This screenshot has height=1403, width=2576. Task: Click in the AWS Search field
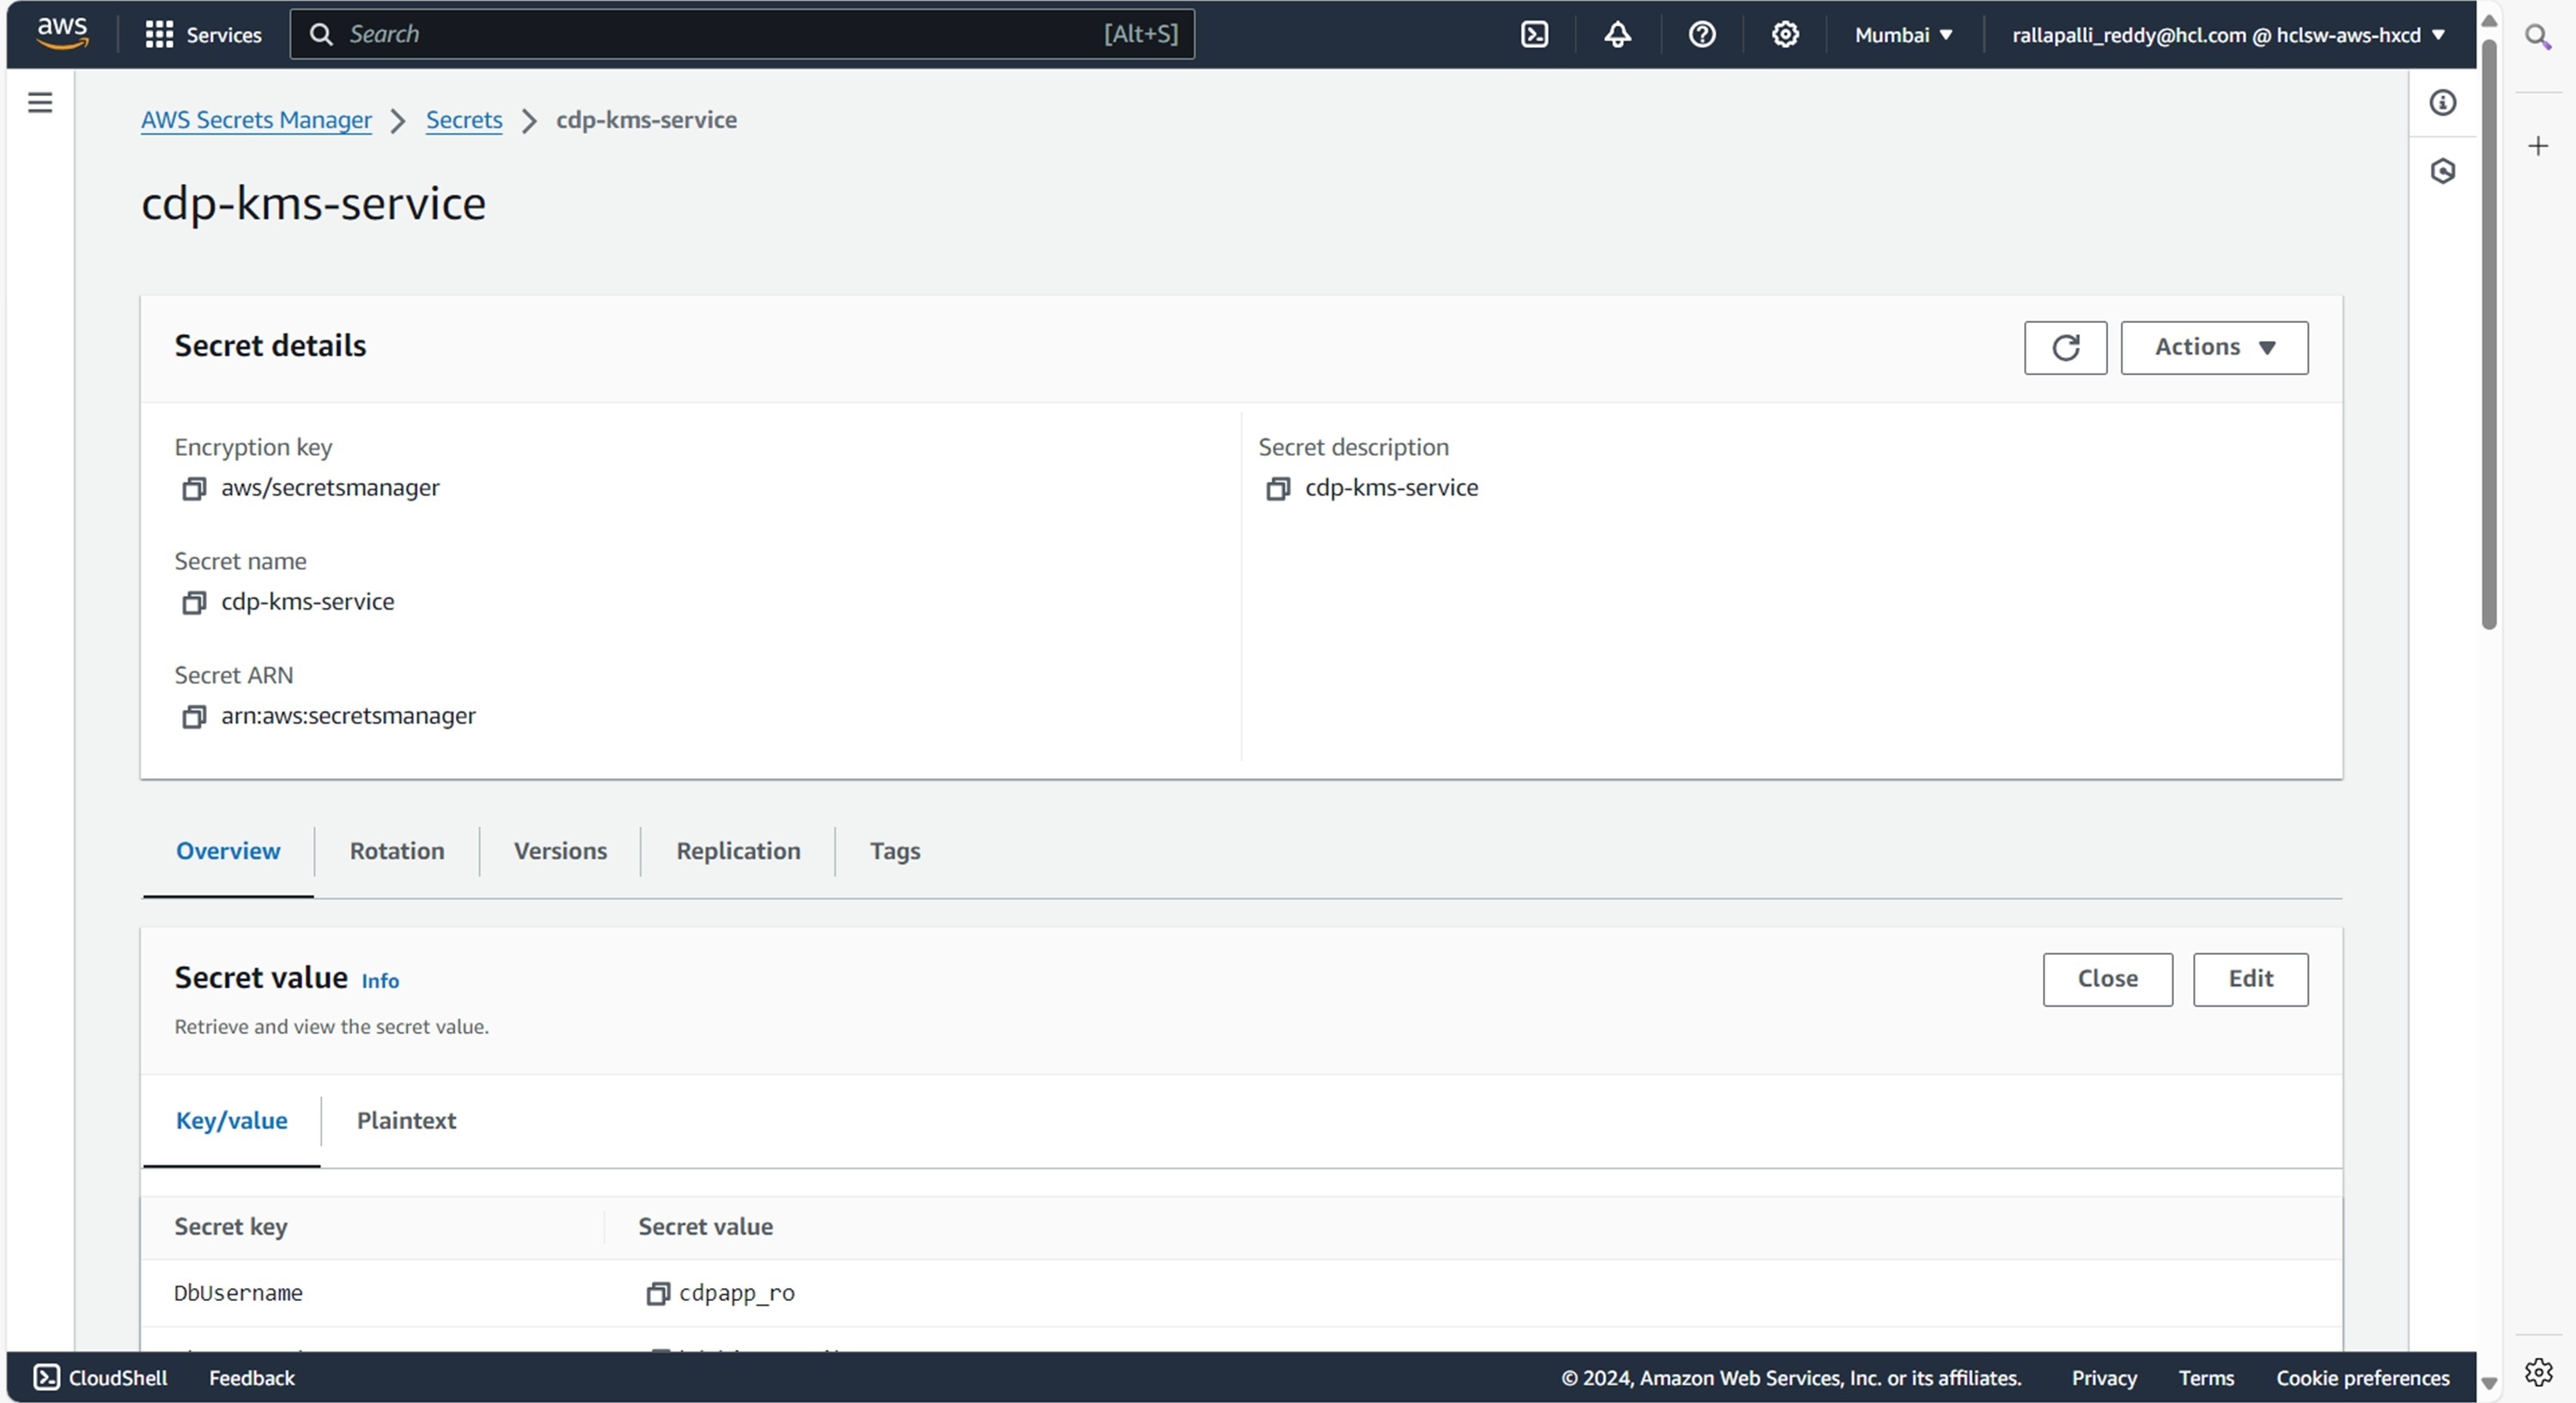(x=720, y=35)
